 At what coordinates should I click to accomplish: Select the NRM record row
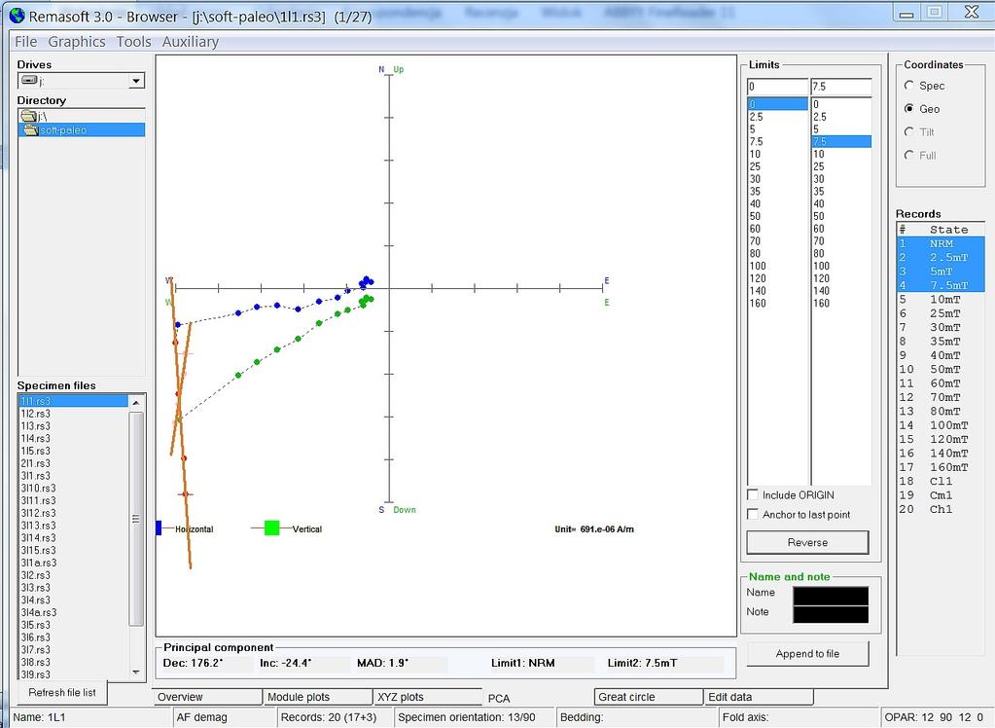pos(942,243)
